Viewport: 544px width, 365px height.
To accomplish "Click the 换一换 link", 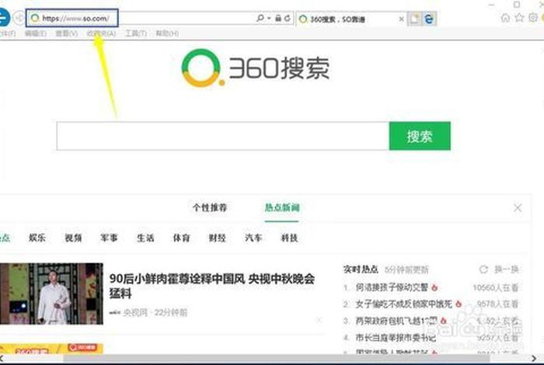I will (506, 269).
